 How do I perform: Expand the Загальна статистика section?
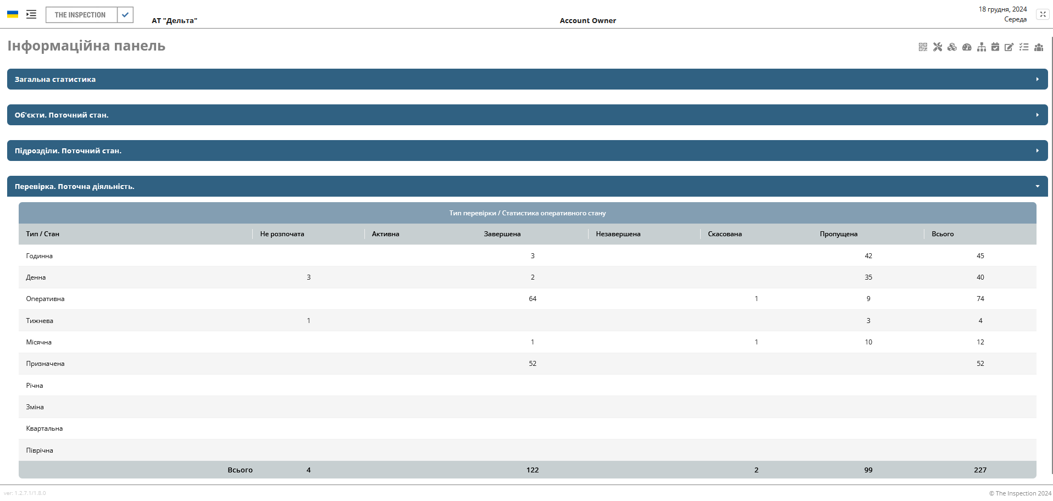tap(526, 79)
